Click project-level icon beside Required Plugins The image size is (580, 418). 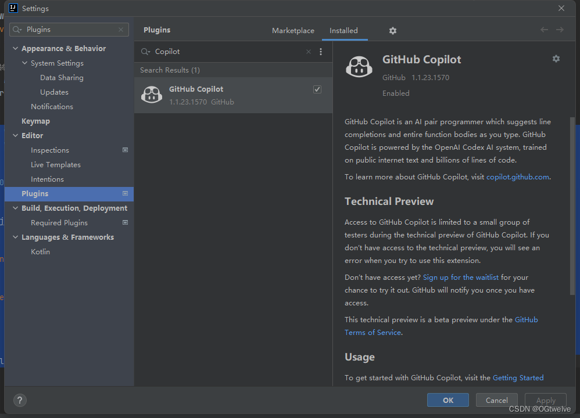point(126,222)
